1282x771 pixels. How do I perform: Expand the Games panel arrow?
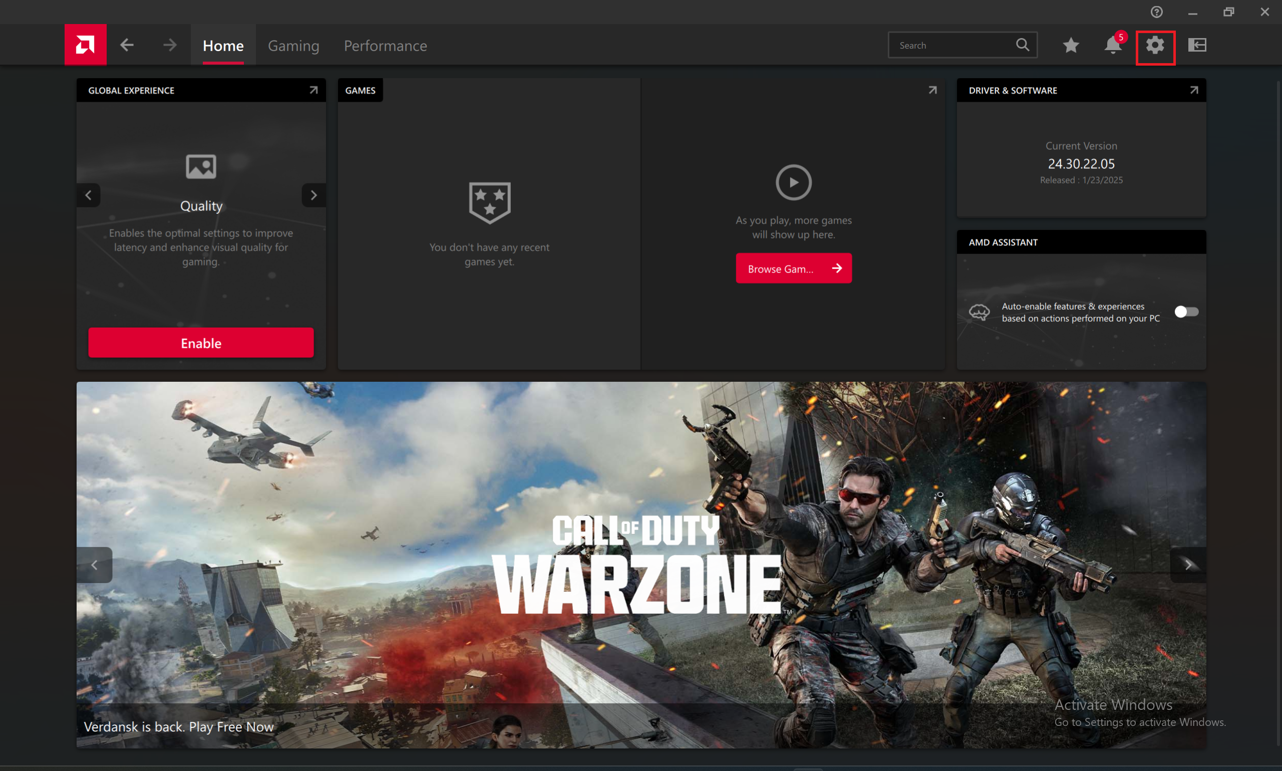point(932,90)
